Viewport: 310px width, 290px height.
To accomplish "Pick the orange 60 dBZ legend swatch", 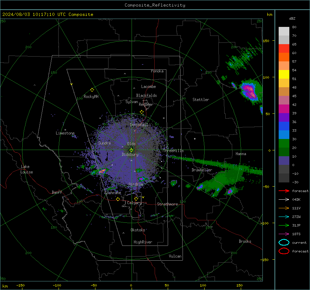I will (x=284, y=57).
